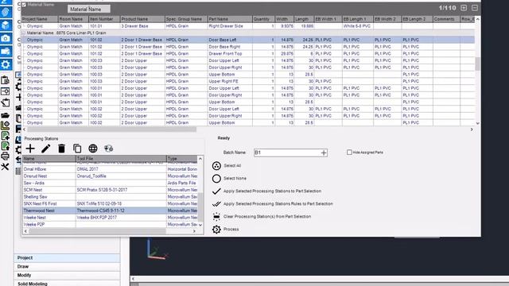Select All parts using the circle icon
The height and width of the screenshot is (286, 509).
tap(216, 166)
